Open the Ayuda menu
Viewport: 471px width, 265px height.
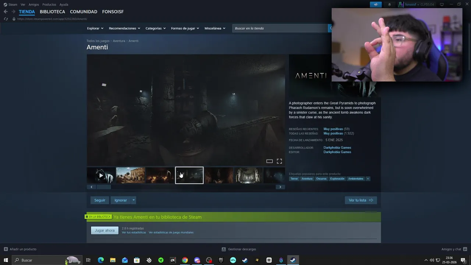[64, 4]
